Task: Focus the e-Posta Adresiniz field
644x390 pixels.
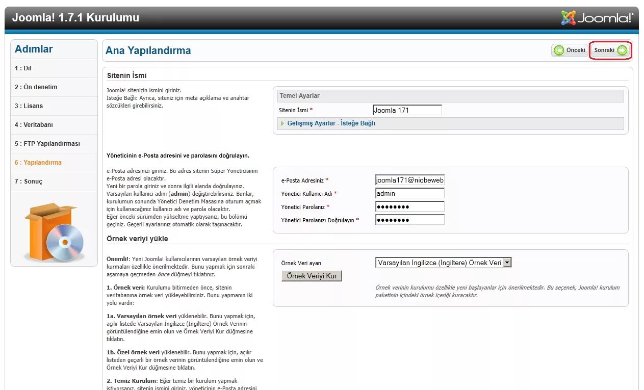Action: coord(410,180)
